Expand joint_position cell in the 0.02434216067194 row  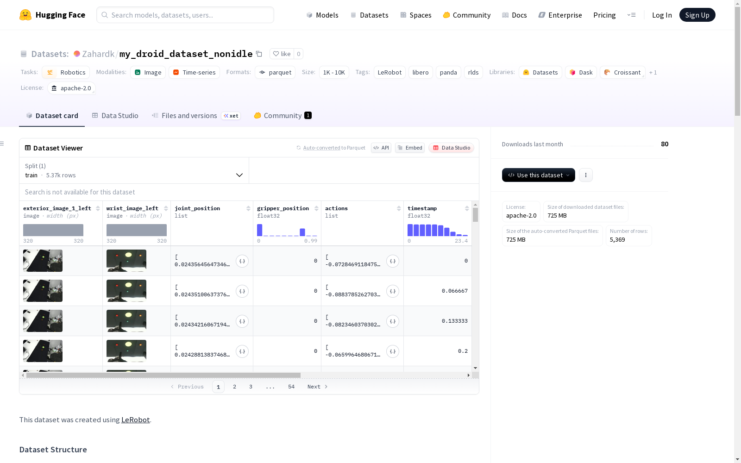click(242, 321)
